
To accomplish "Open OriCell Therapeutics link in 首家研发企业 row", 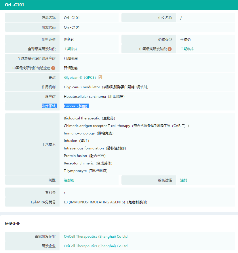I will pos(96,236).
